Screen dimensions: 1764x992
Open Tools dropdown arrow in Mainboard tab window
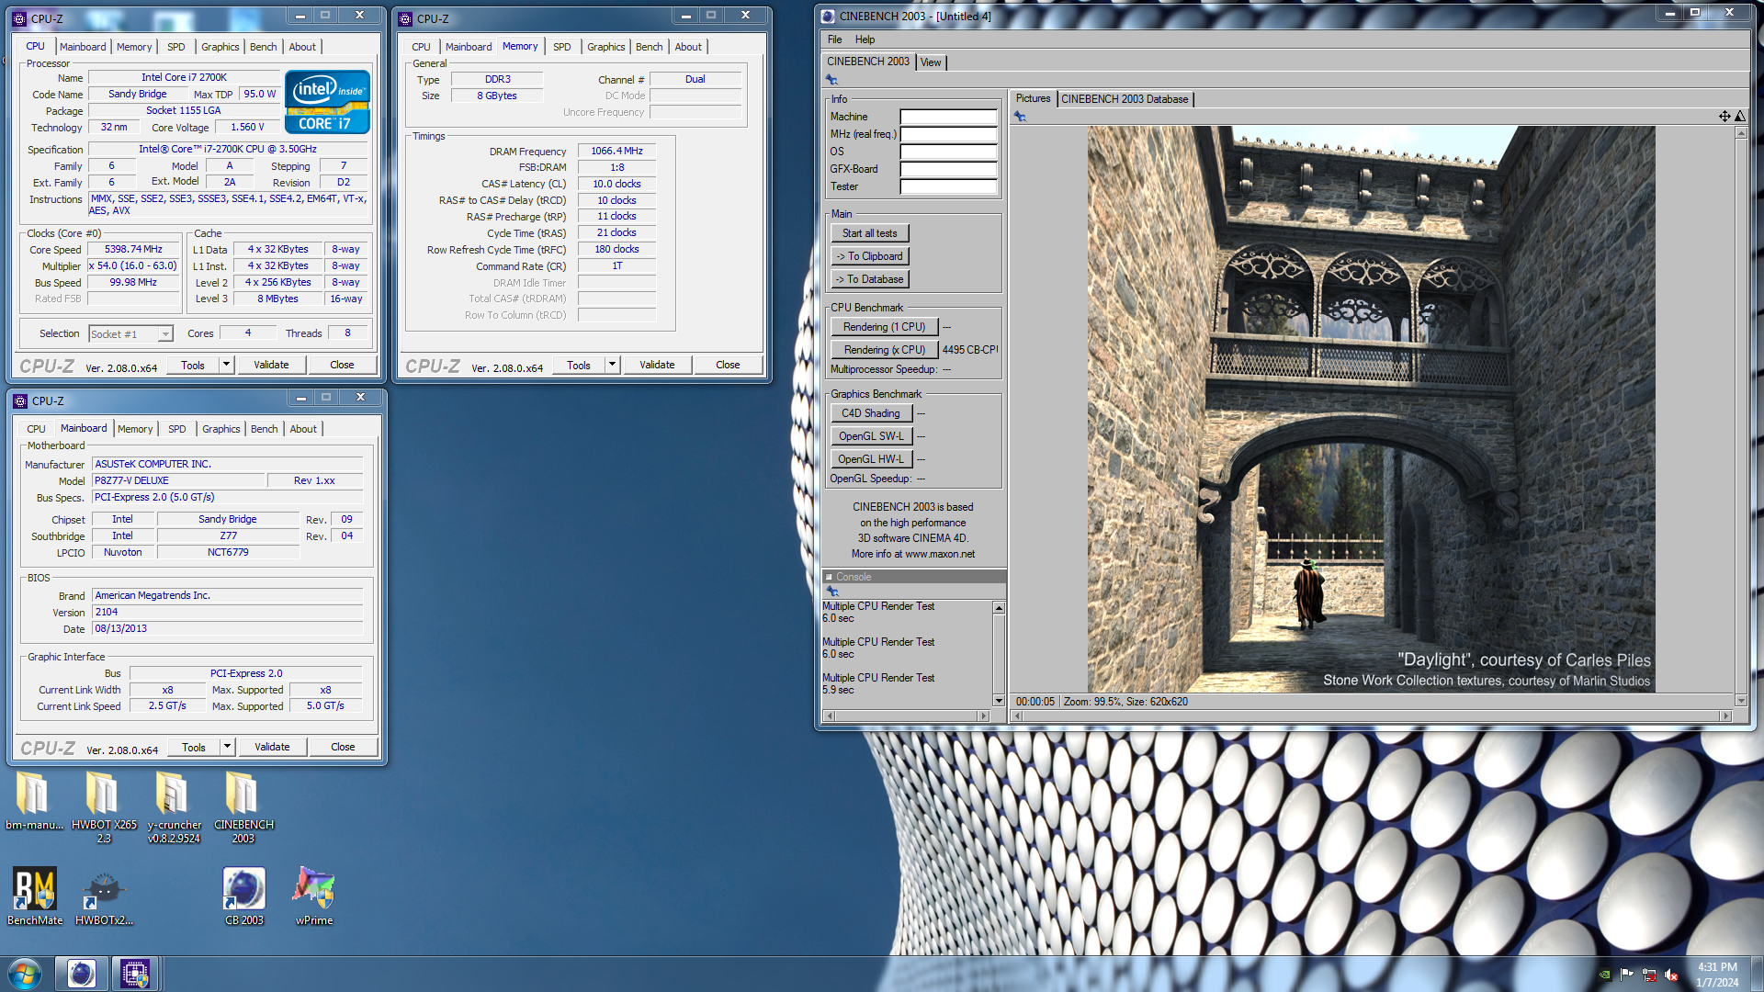pos(227,747)
